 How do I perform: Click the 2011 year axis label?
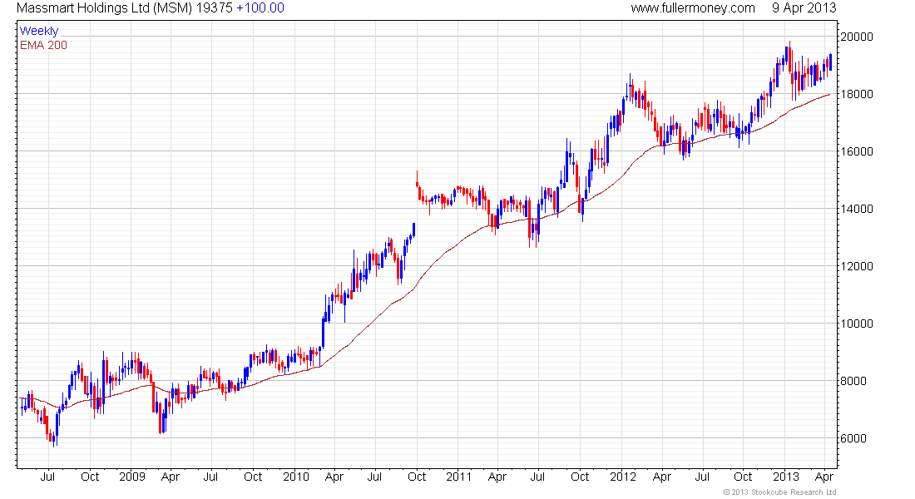(x=458, y=477)
